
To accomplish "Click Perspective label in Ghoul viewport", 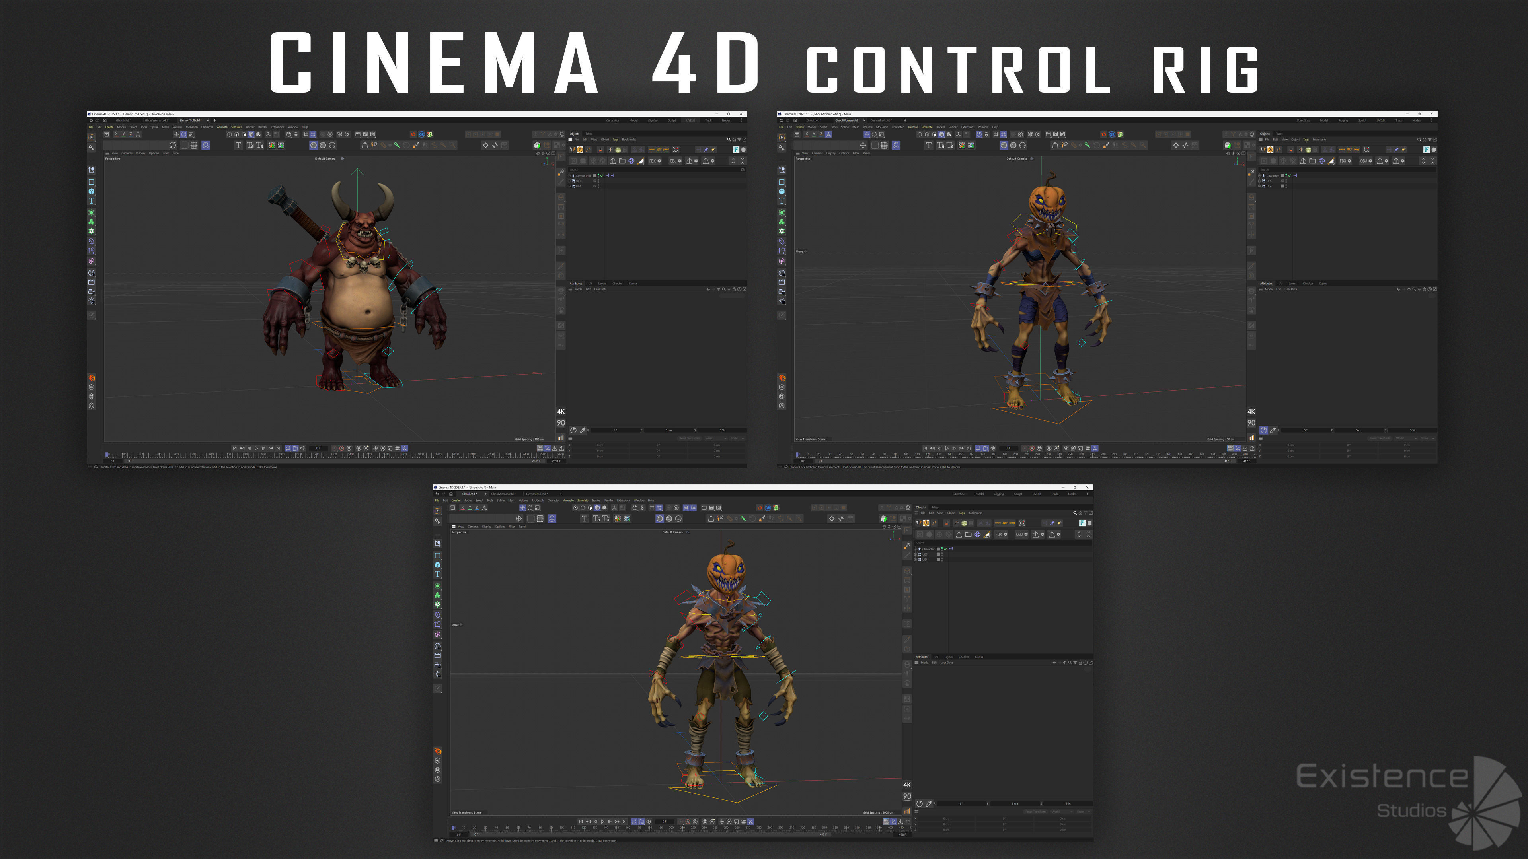I will (459, 532).
